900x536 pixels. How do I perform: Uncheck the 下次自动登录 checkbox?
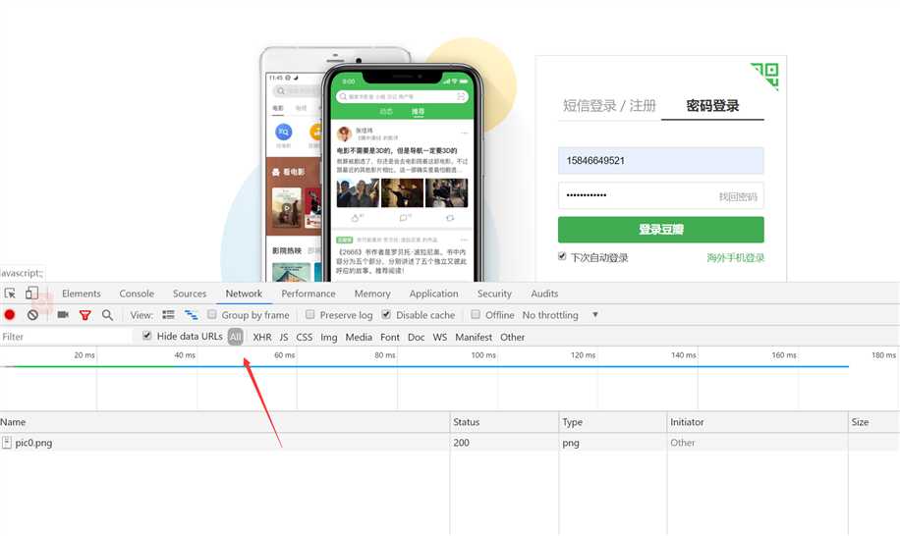[562, 256]
